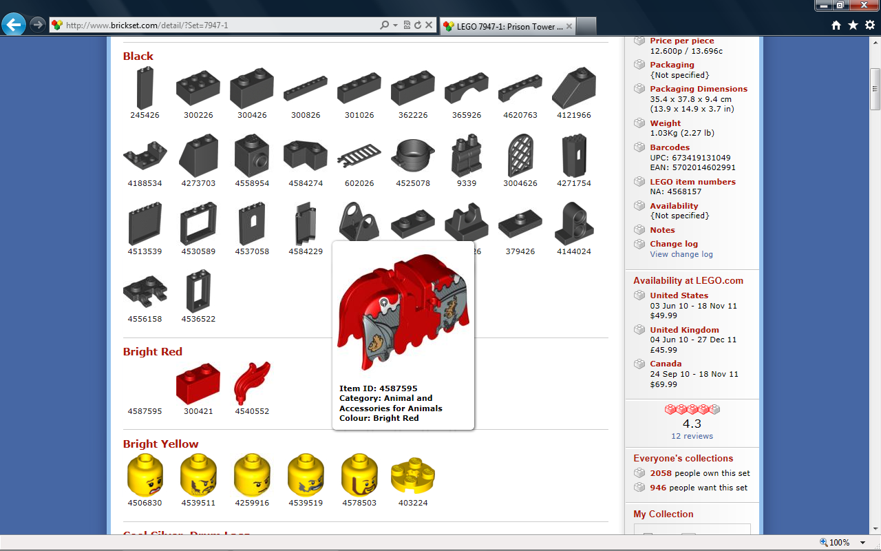
Task: Open the browser Home icon
Action: point(836,25)
